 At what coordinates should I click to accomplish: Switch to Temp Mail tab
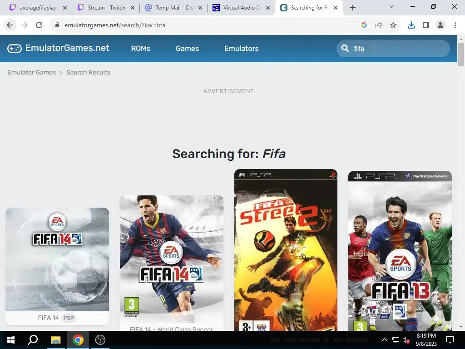click(x=174, y=8)
